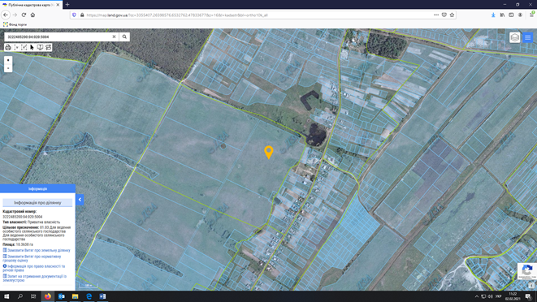Open link Замовити Витяг про земельну ділянку
The height and width of the screenshot is (302, 537).
(x=39, y=250)
